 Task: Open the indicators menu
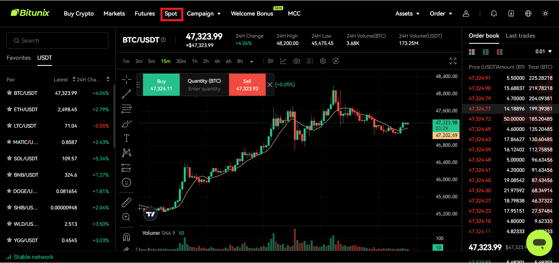(x=284, y=61)
